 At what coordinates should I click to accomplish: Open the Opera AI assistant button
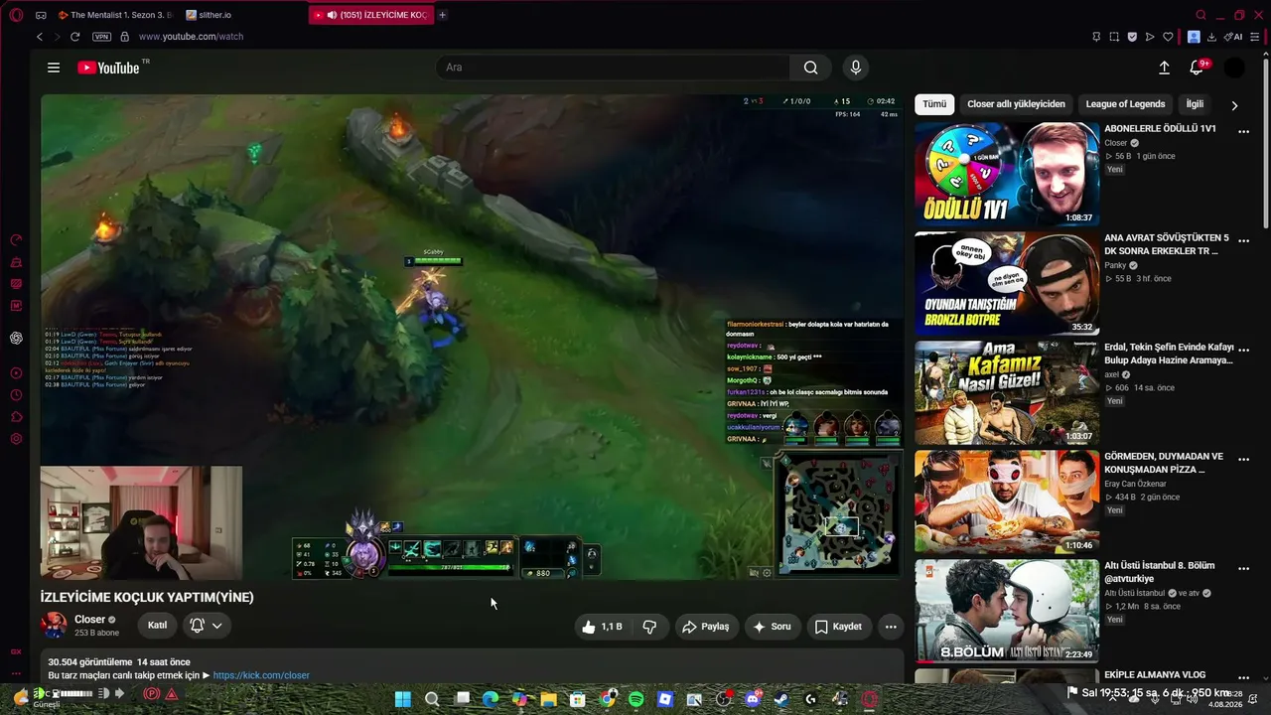click(x=1233, y=37)
